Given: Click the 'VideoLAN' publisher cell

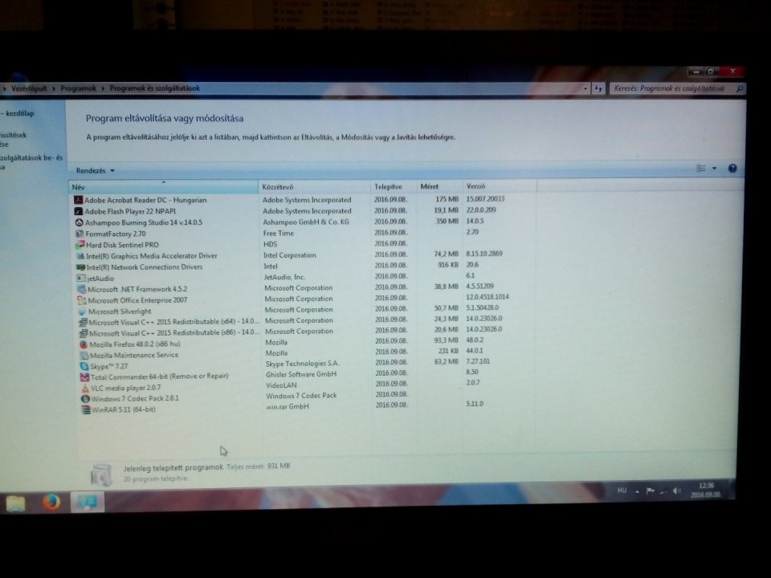Looking at the screenshot, I should [x=281, y=385].
